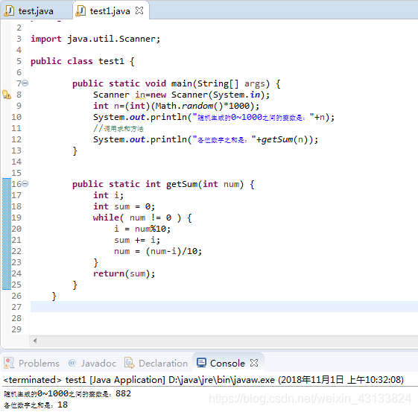
Task: Click '(num-i)/10;' expression on line 22
Action: point(174,251)
